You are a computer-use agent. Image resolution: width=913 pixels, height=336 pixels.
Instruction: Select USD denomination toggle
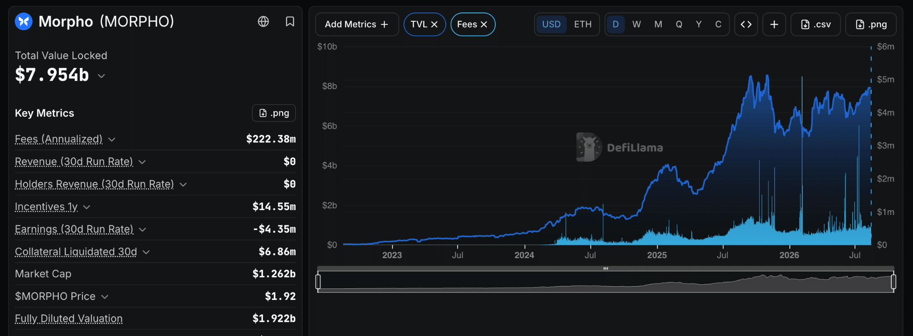tap(551, 24)
